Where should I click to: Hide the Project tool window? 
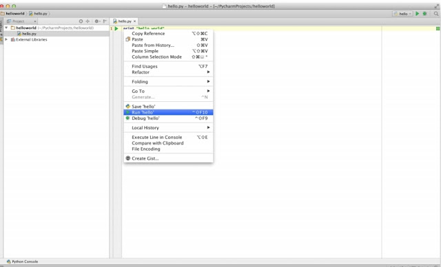(105, 21)
